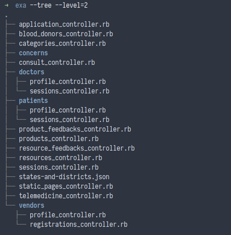Select profile_controller.rb under doctors
The width and height of the screenshot is (231, 235).
pyautogui.click(x=68, y=82)
